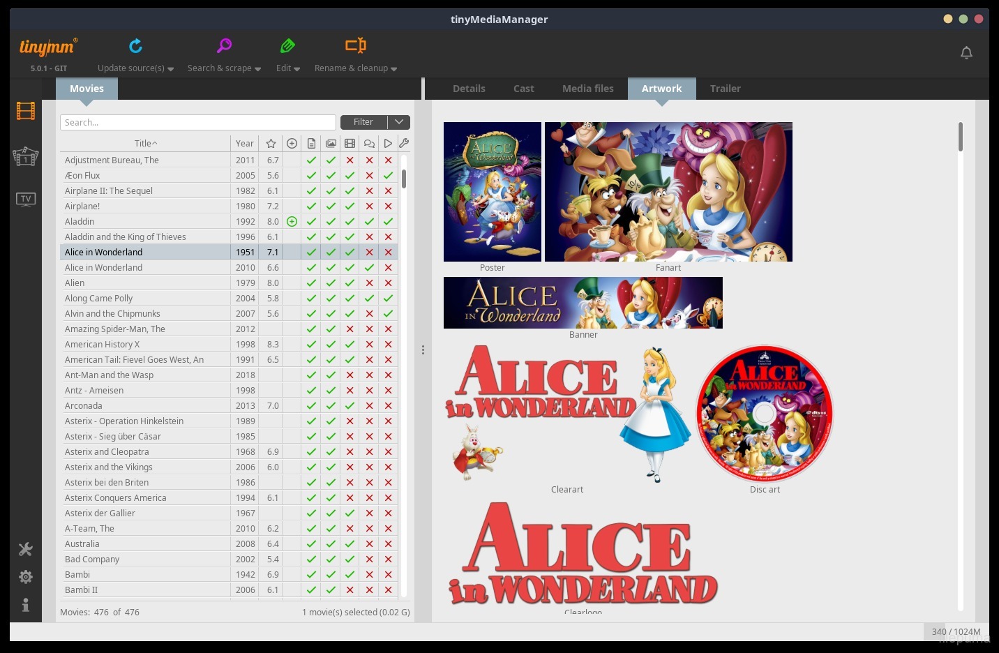The height and width of the screenshot is (653, 999).
Task: Click the Filter button
Action: tap(363, 122)
